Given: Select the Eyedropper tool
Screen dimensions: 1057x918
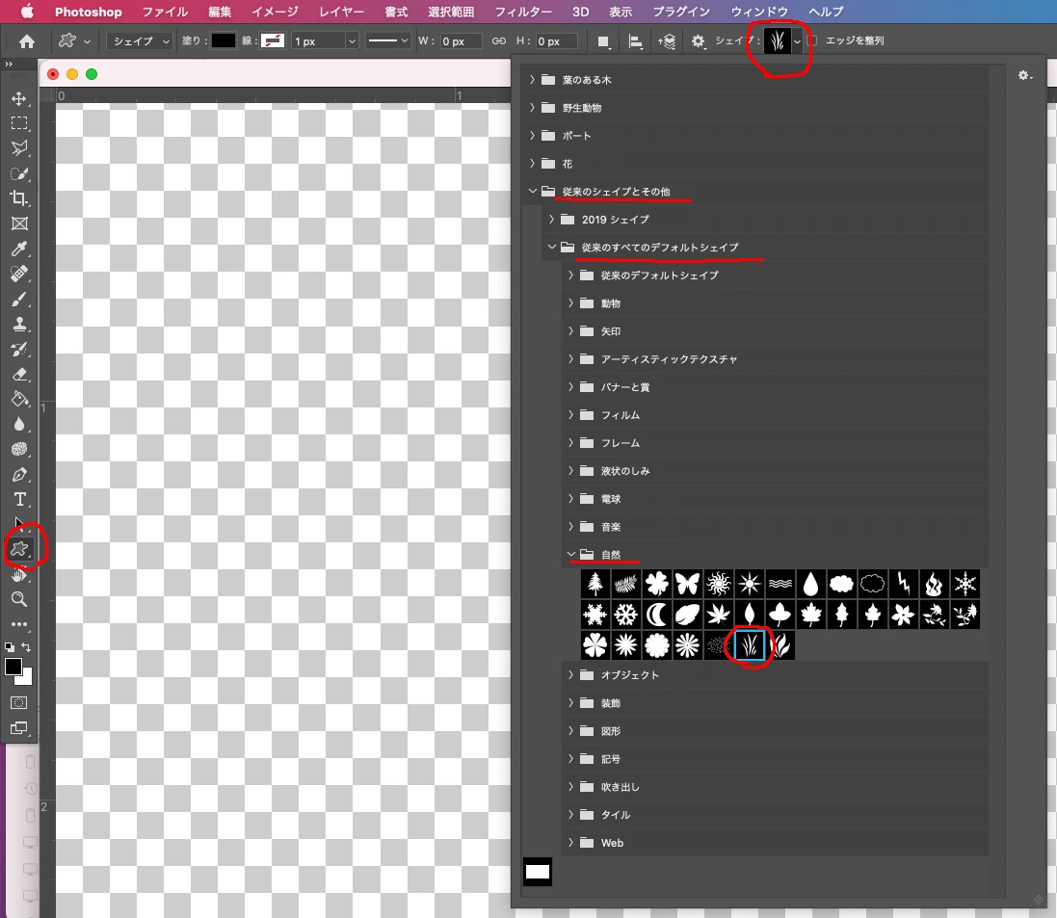Looking at the screenshot, I should (19, 249).
